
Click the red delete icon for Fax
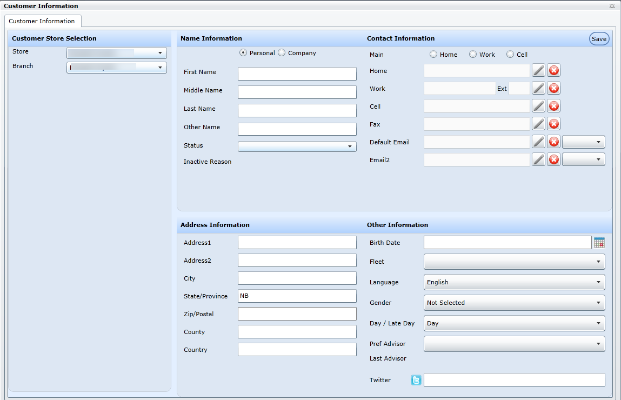(x=553, y=124)
